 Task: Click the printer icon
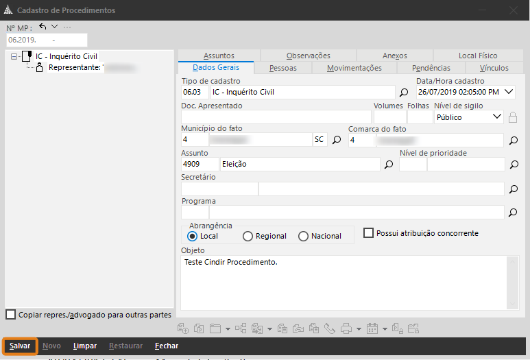[x=346, y=328]
